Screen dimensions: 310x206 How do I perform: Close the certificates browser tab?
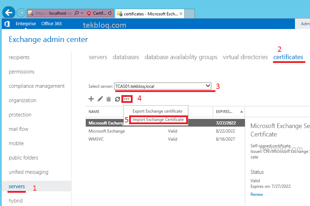click(181, 14)
